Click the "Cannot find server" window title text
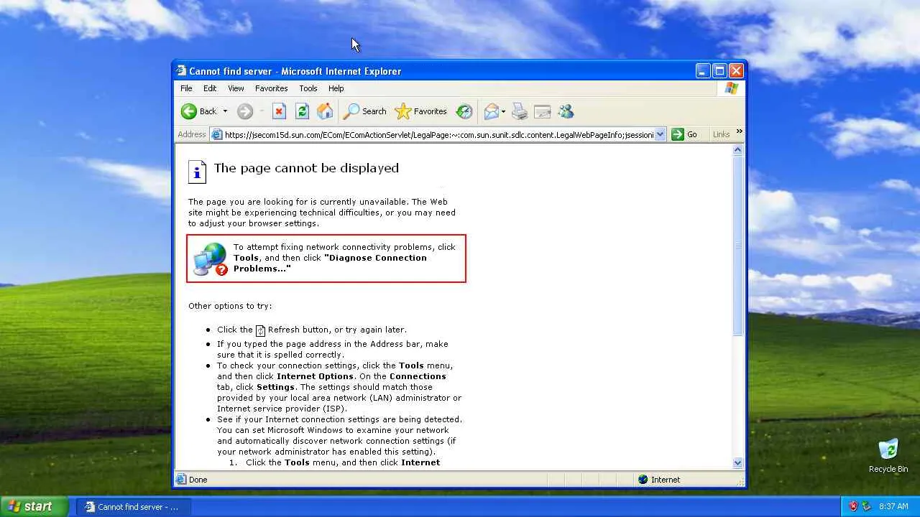This screenshot has width=920, height=517. click(231, 71)
